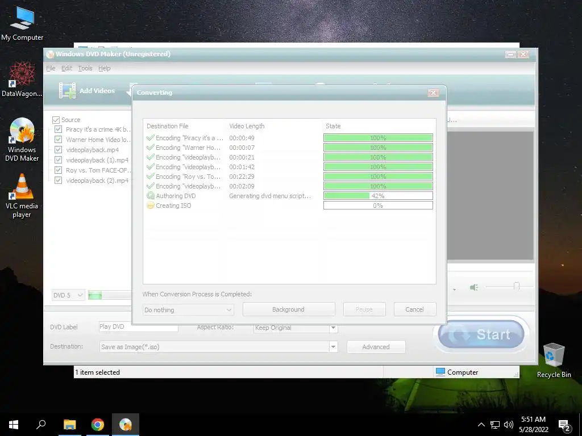Click the Creating ISO 0% progress bar
The height and width of the screenshot is (436, 582).
378,205
